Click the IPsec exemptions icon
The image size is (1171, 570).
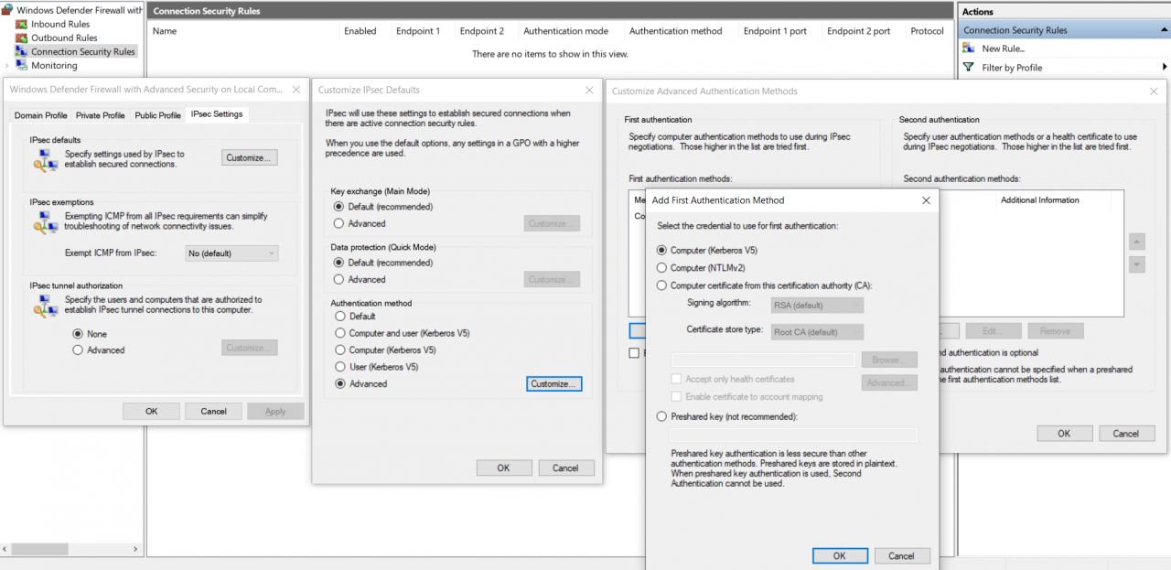[x=46, y=223]
